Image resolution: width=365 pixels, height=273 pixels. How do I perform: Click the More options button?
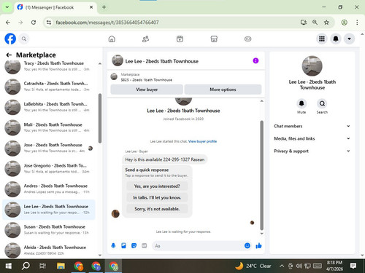point(223,90)
